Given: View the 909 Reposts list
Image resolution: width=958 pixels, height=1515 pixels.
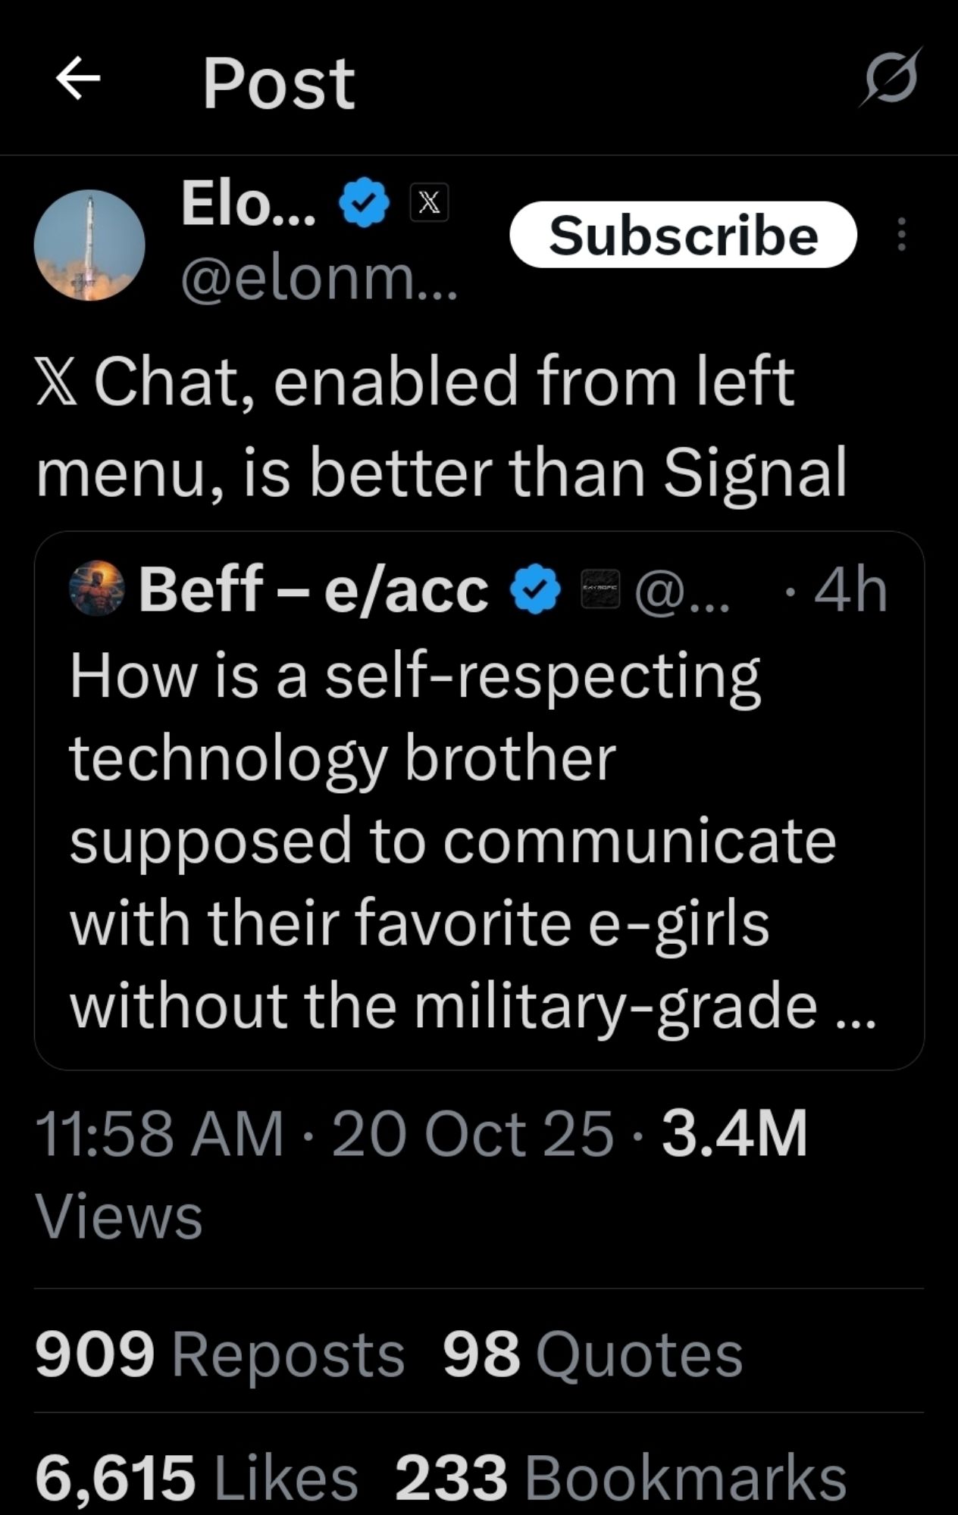Looking at the screenshot, I should pos(220,1355).
